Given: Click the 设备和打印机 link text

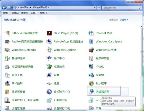Looking at the screenshot, I should 62,108.
